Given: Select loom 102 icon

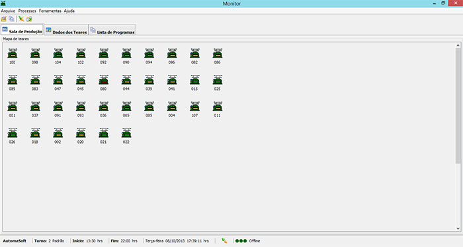Looking at the screenshot, I should click(81, 54).
